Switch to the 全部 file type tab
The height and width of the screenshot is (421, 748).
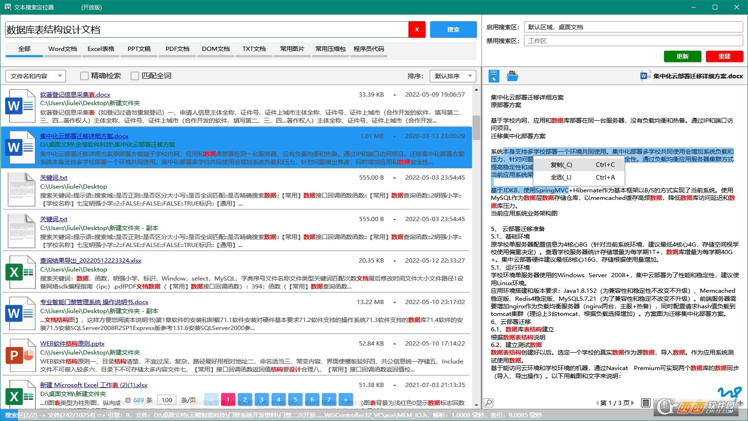[24, 49]
